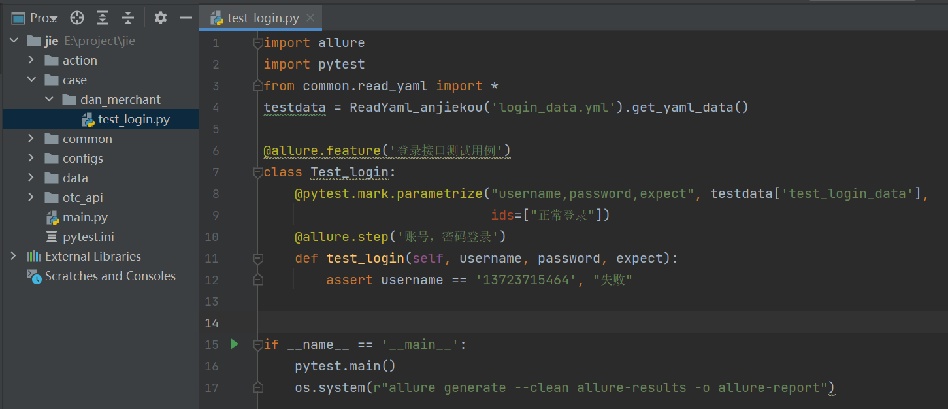The width and height of the screenshot is (948, 409).
Task: Click the Expand All toolbar icon
Action: (103, 18)
